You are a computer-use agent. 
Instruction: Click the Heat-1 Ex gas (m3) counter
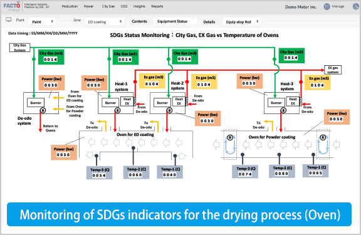(152, 81)
